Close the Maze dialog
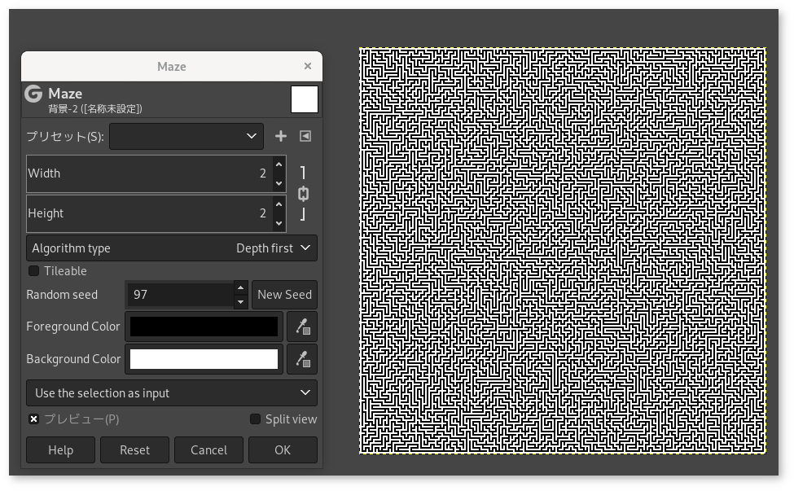 [307, 67]
